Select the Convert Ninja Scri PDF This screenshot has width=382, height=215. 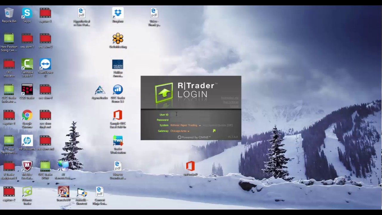click(x=100, y=196)
